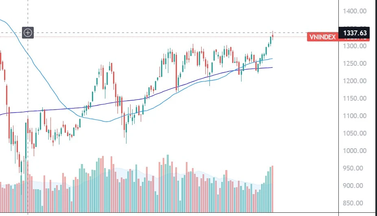The width and height of the screenshot is (377, 216).
Task: Click the latest candlestick at chart's right edge
Action: point(272,36)
